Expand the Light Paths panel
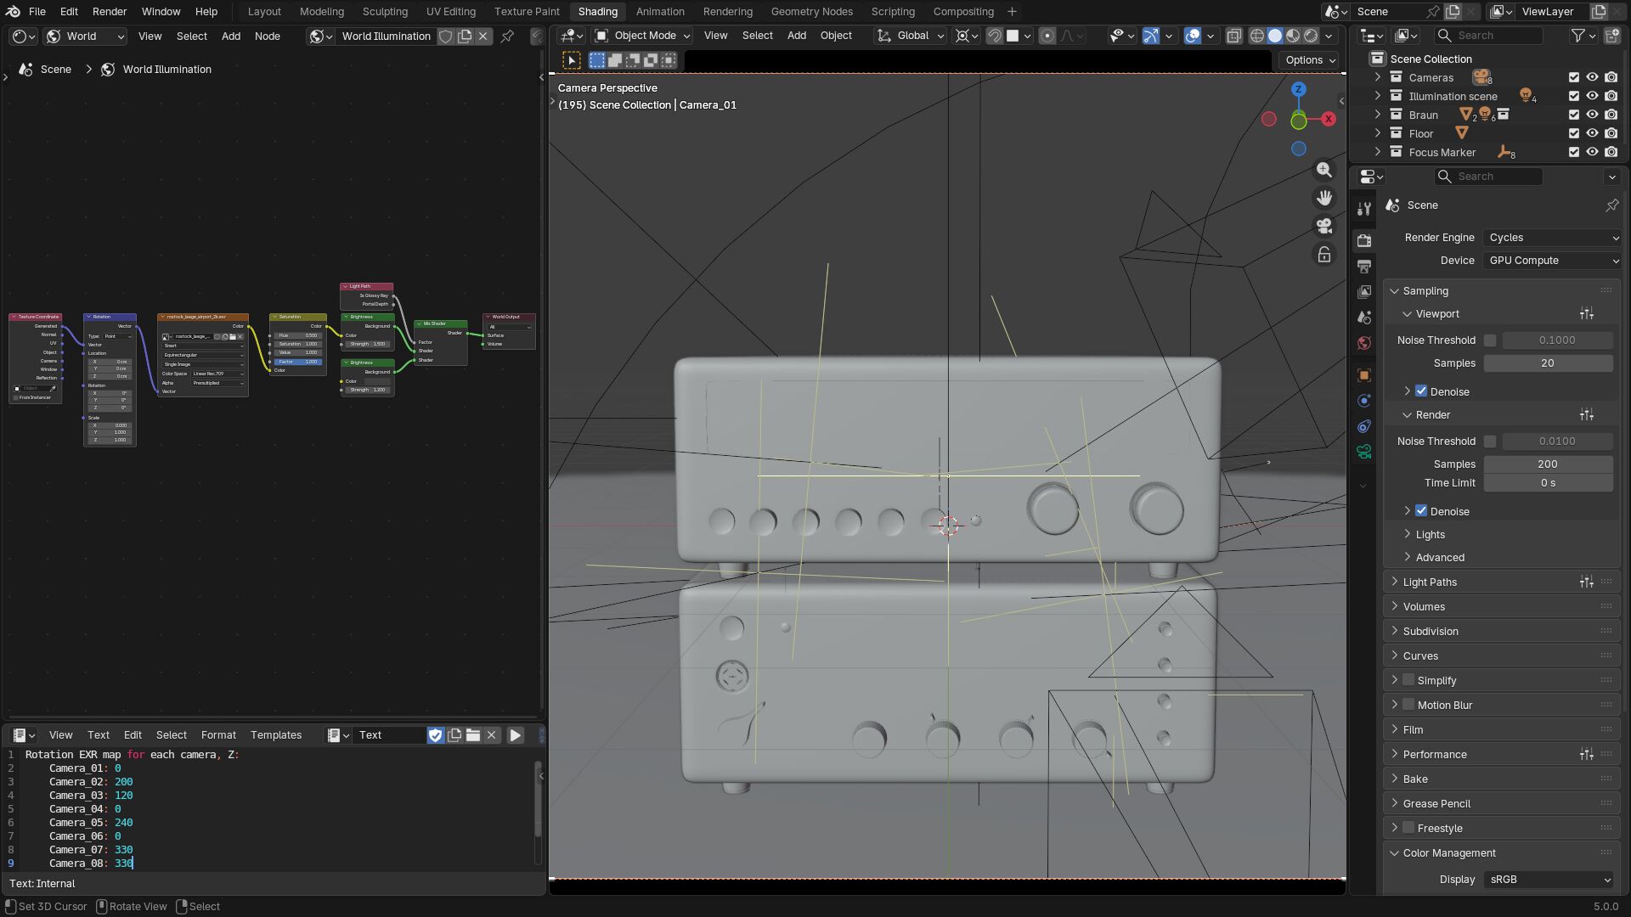Screen dimensions: 1631x917 1430,582
